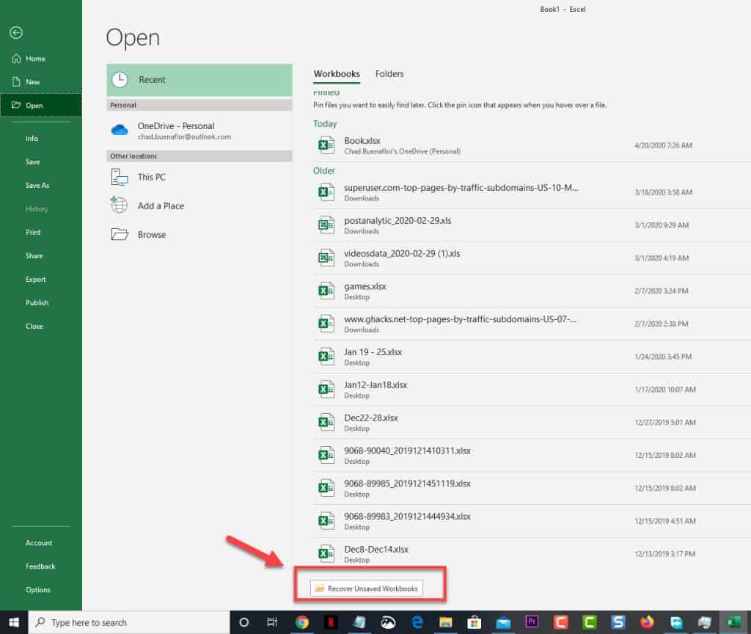Select the Workbooks tab

point(337,74)
